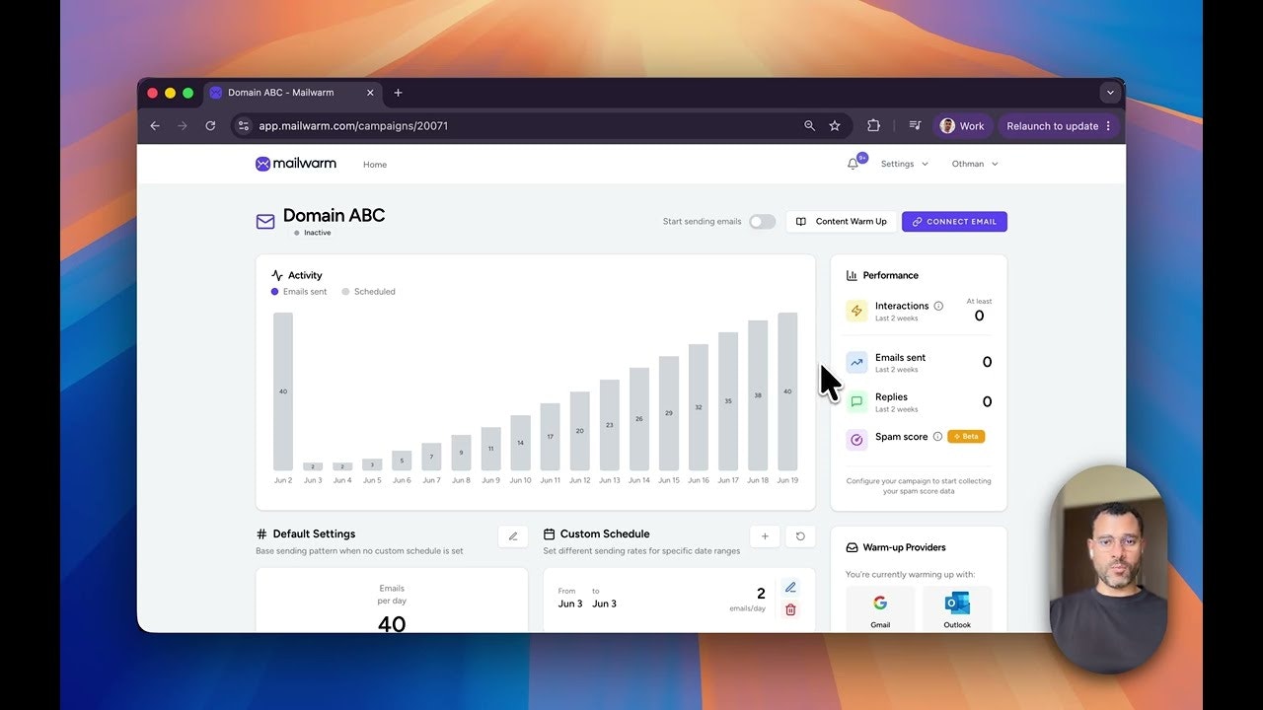Click the zoom magnifier icon in address bar
Viewport: 1263px width, 710px height.
(809, 125)
